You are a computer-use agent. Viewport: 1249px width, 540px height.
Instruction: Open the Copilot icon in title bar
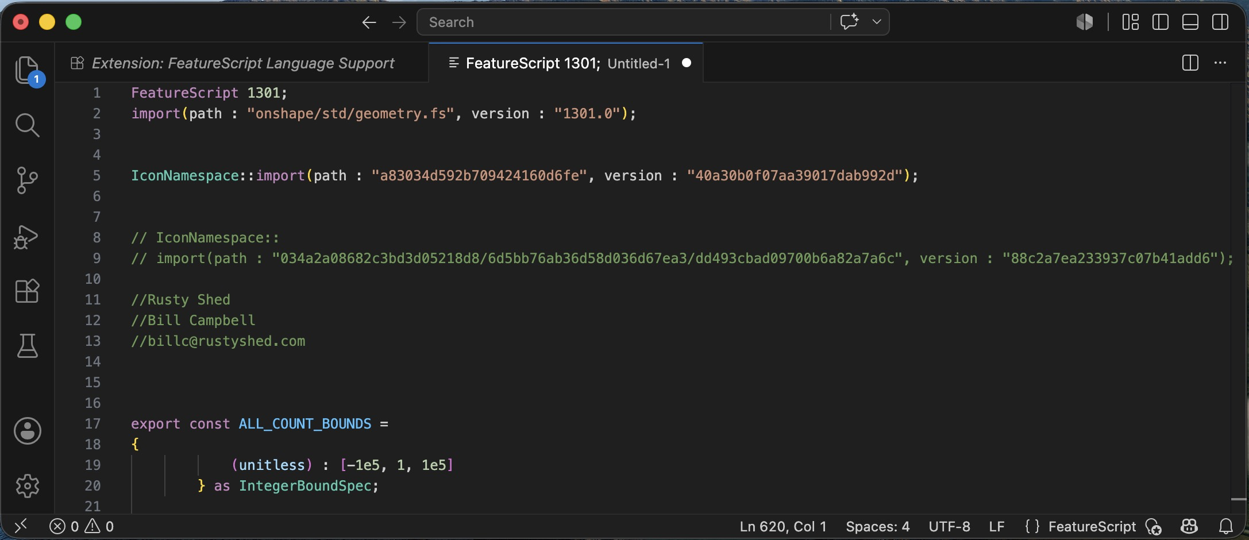tap(1085, 22)
